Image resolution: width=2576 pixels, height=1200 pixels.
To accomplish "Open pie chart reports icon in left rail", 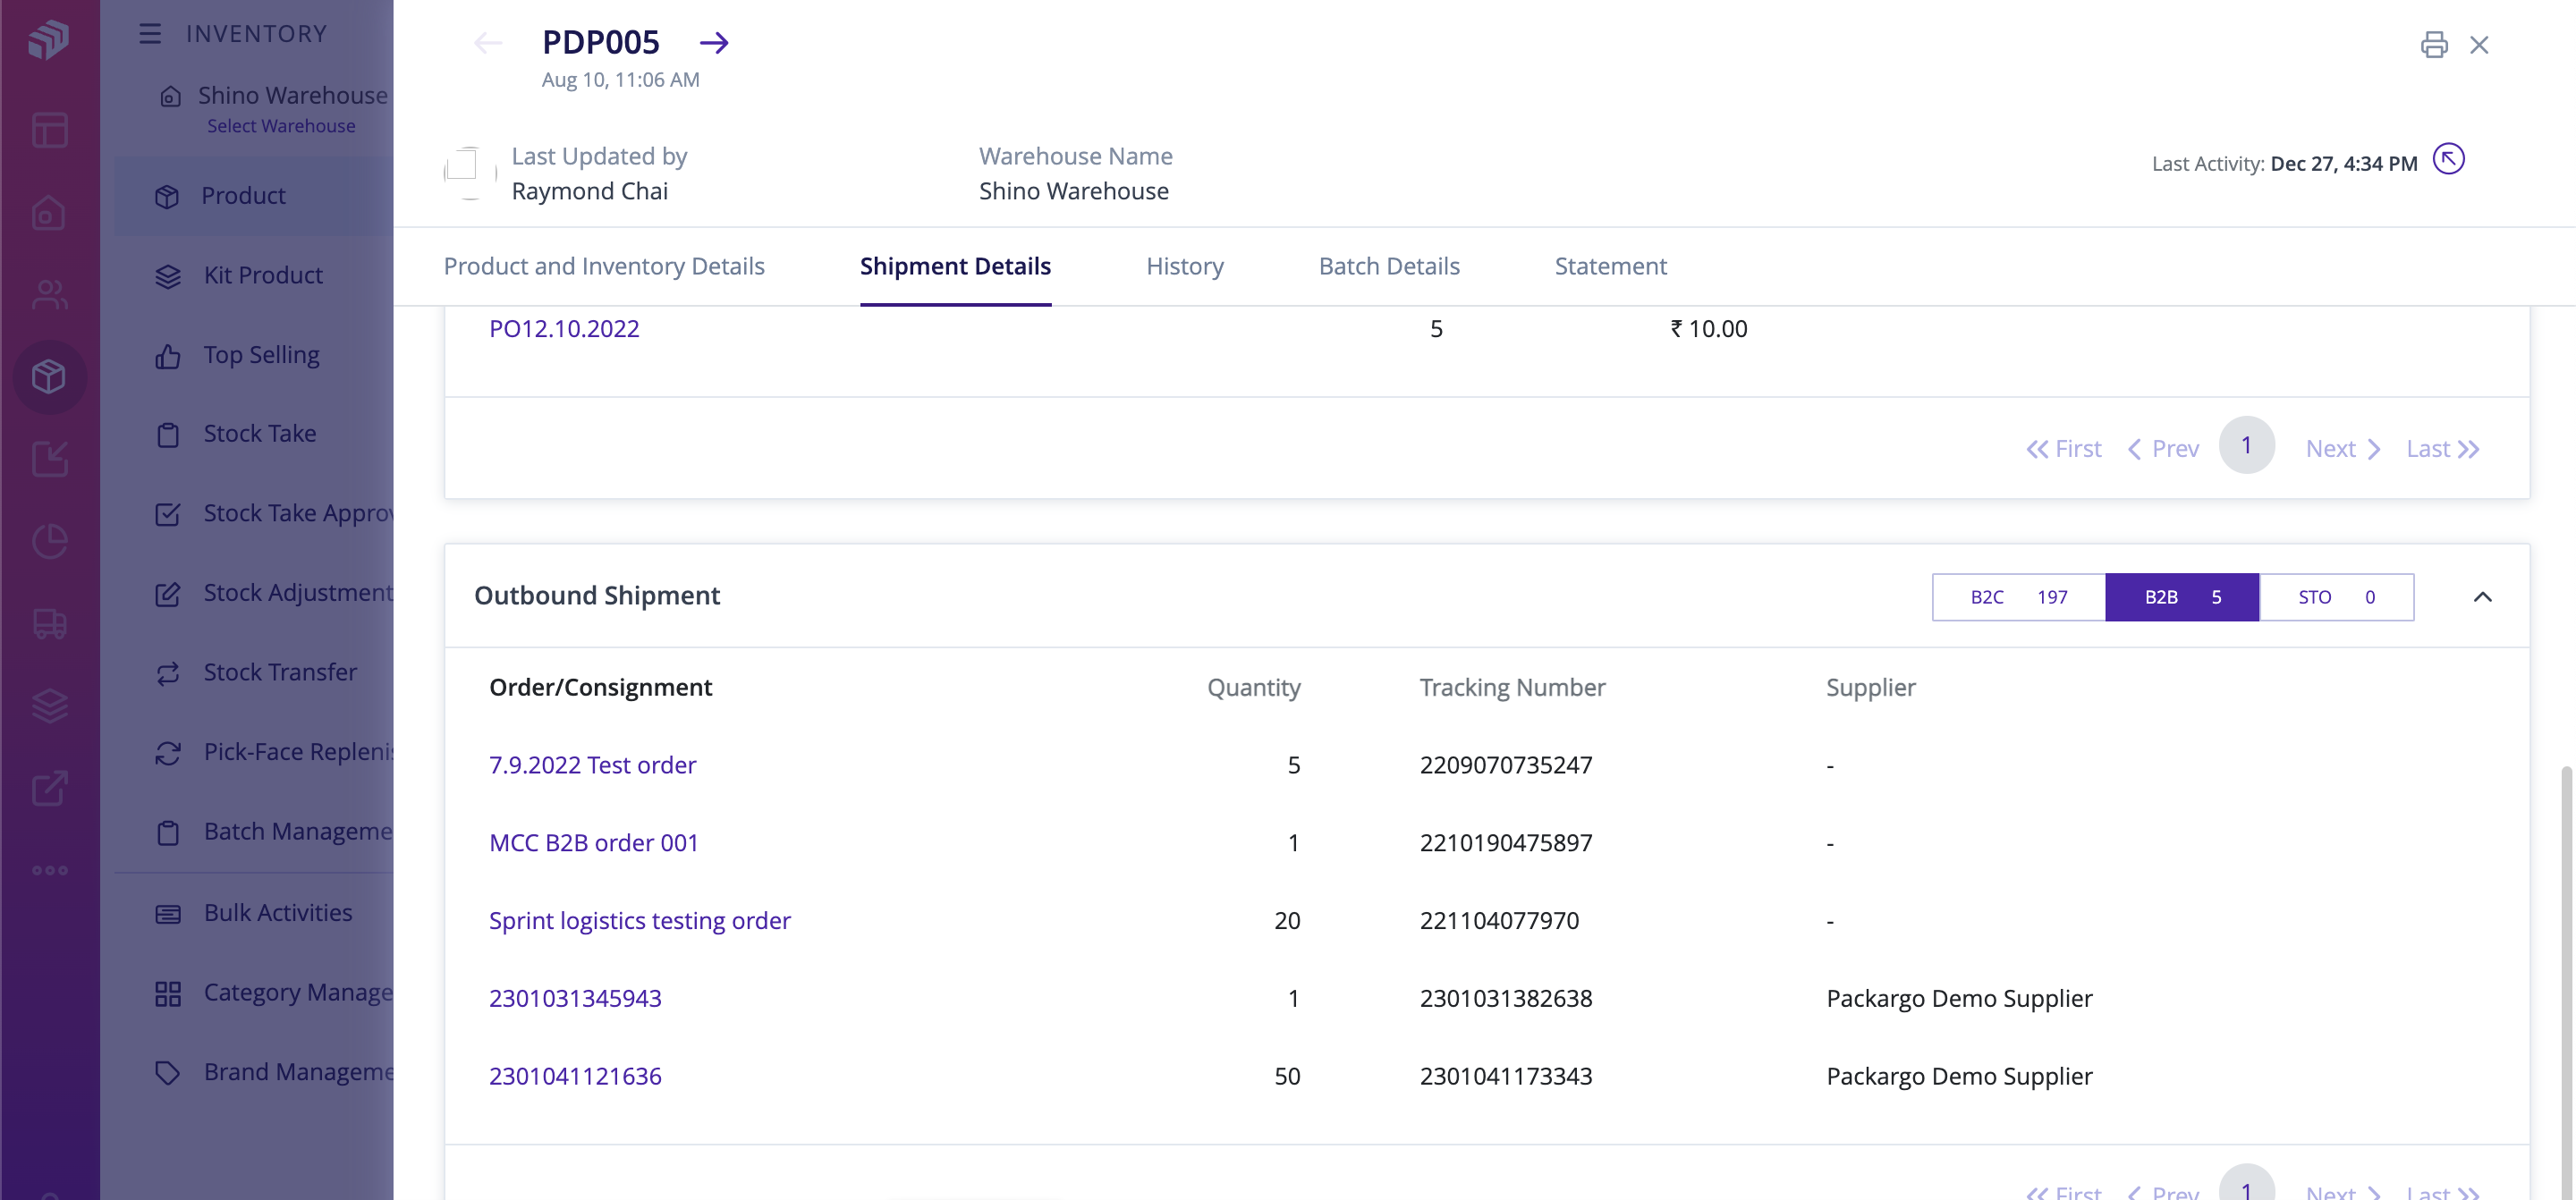I will tap(49, 541).
